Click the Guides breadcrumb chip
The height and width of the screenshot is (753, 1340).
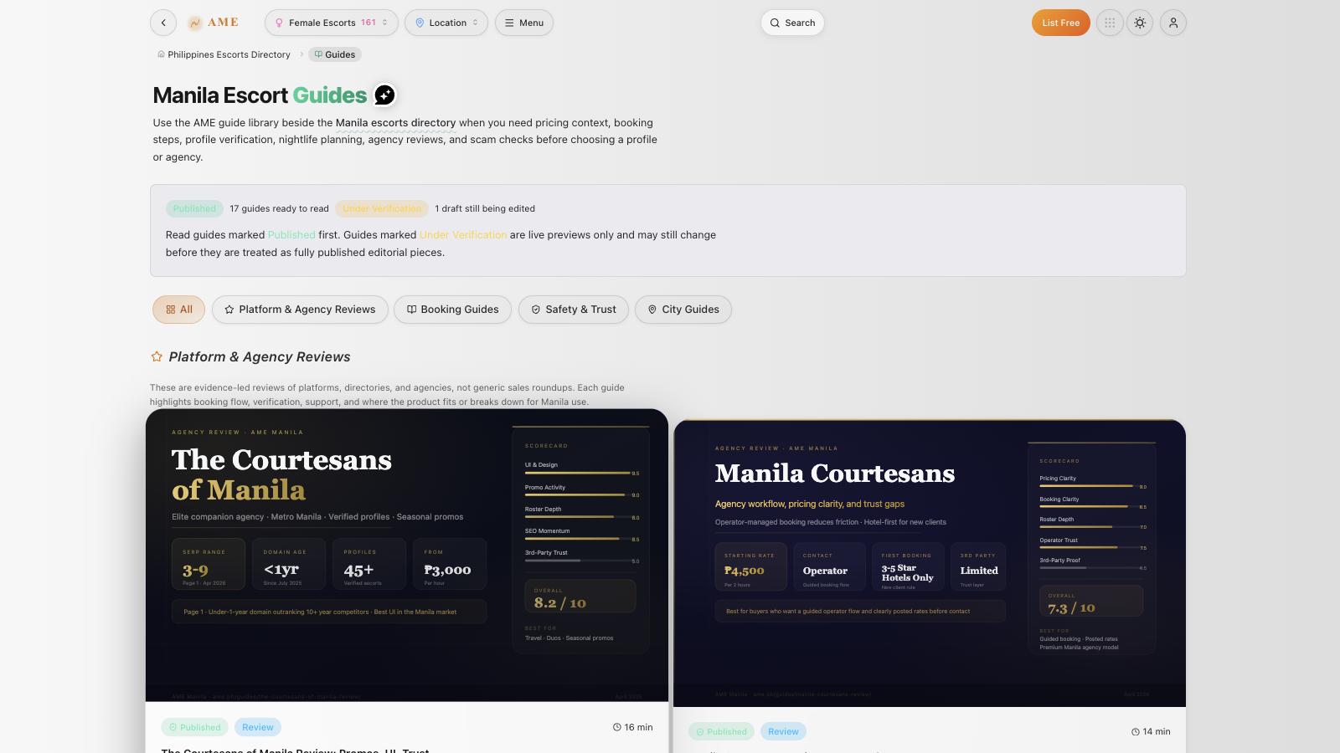pyautogui.click(x=335, y=54)
